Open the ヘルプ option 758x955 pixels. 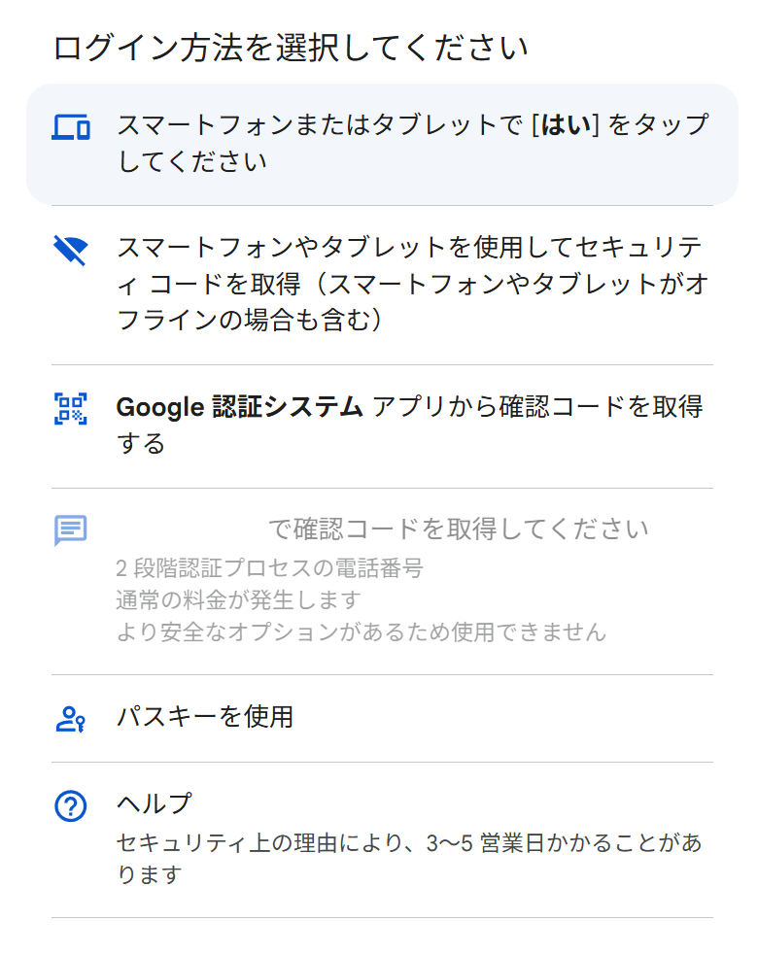click(x=382, y=839)
